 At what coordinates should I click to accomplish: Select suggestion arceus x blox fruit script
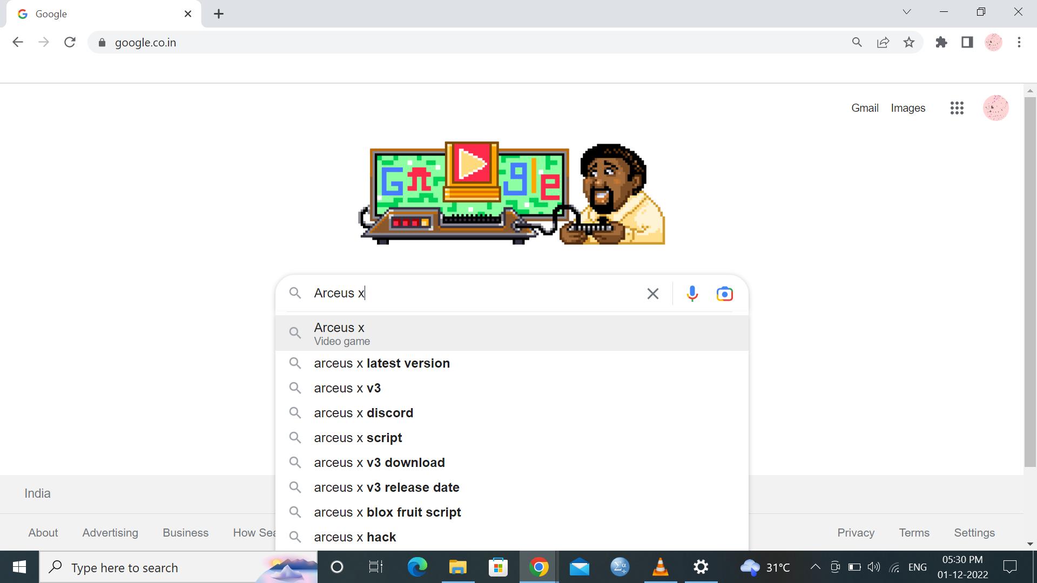tap(512, 512)
